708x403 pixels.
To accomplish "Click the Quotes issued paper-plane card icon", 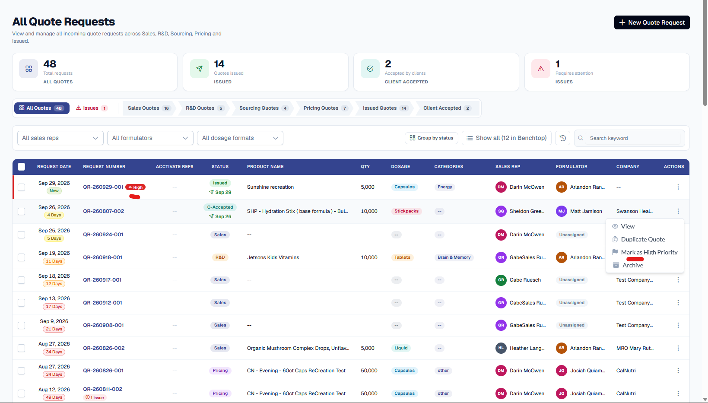I will point(199,69).
